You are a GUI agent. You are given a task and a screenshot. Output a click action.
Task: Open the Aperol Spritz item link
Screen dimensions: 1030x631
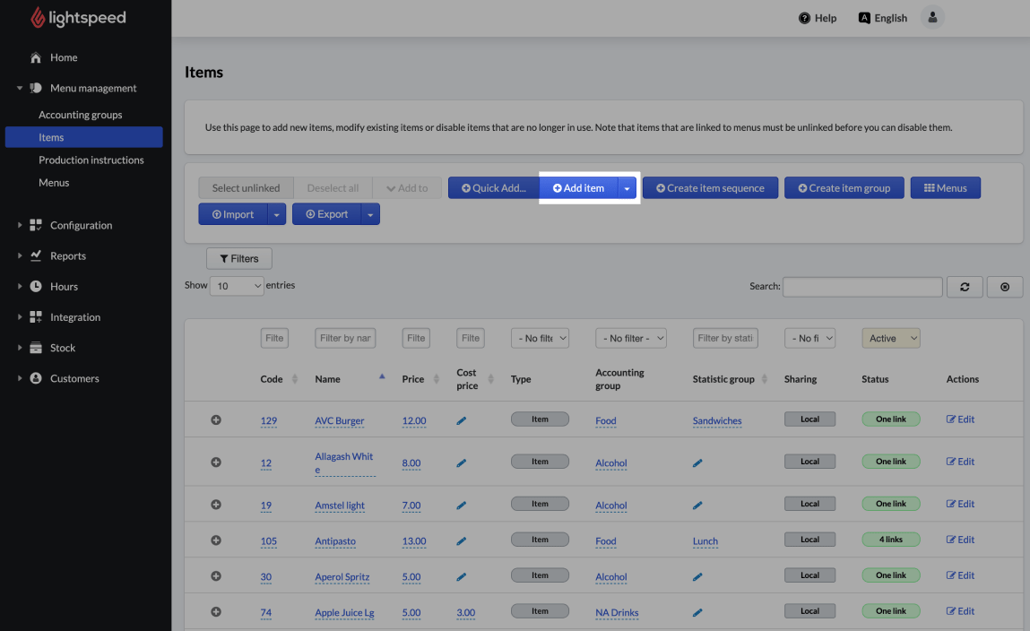click(342, 577)
